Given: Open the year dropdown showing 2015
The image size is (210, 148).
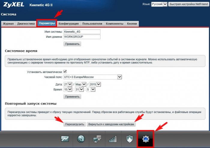Looking at the screenshot, I should [x=95, y=84].
